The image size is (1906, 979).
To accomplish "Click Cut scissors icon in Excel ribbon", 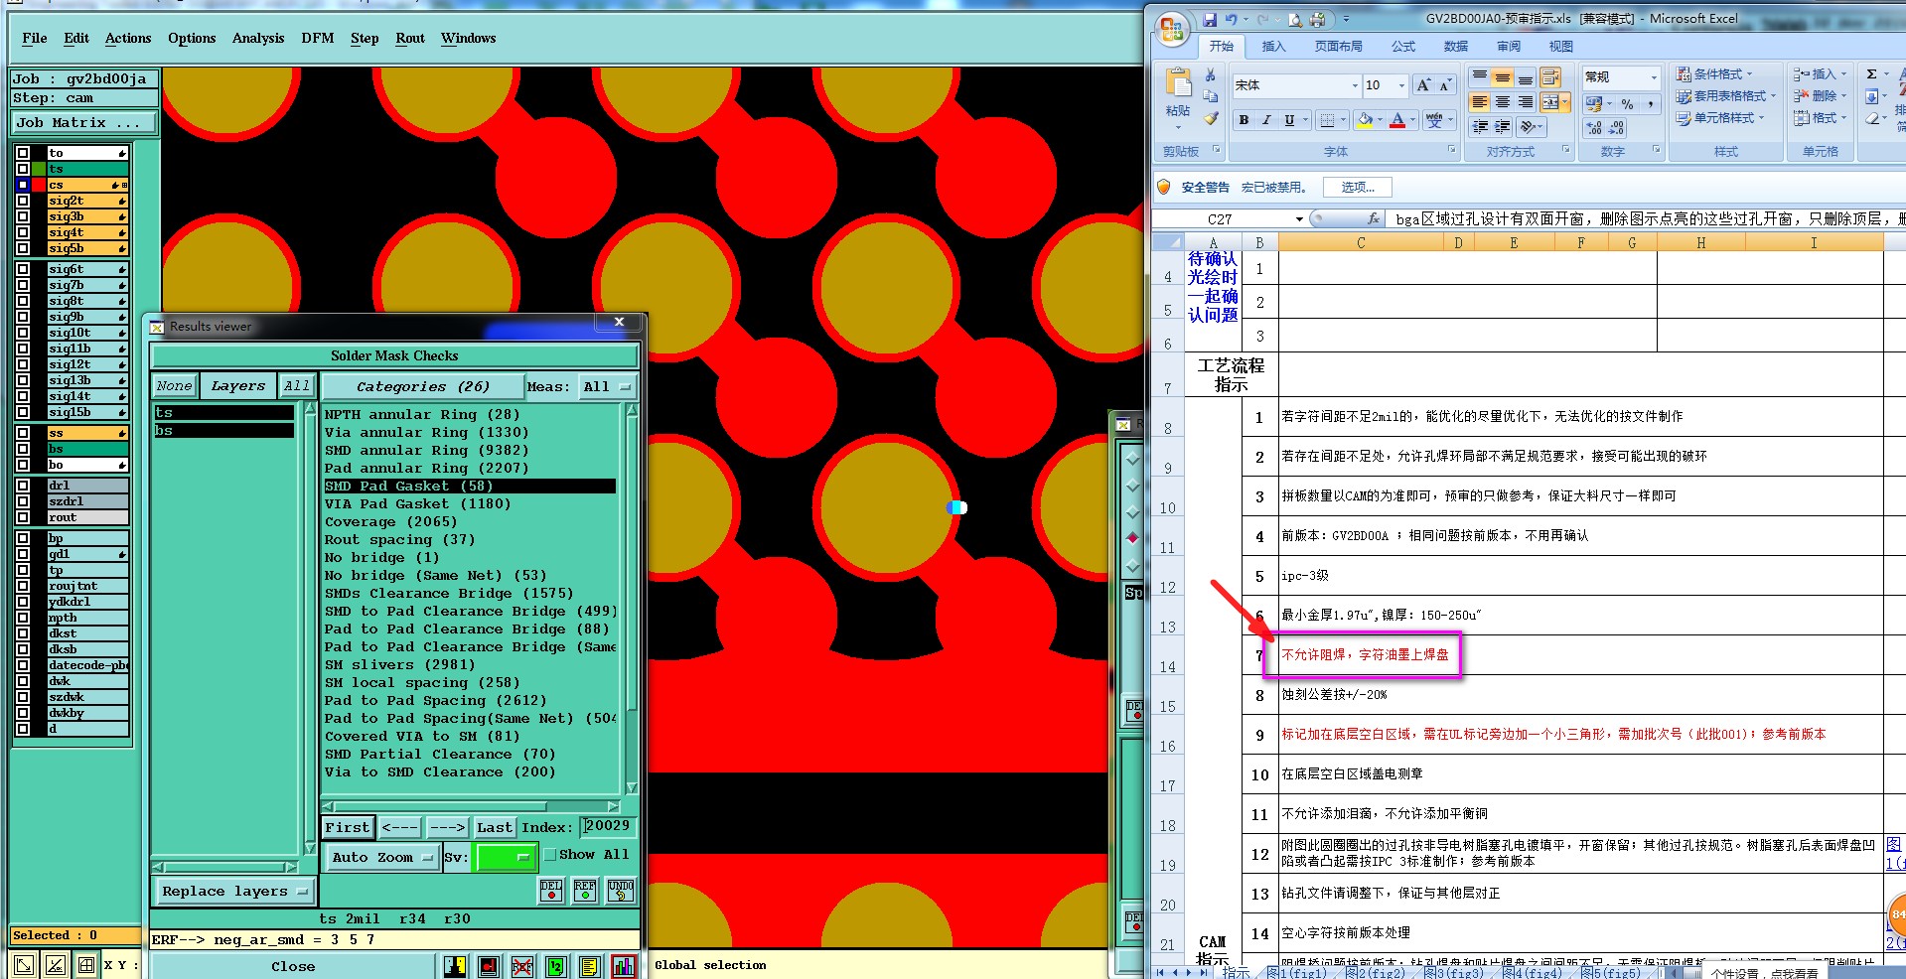I will (x=1210, y=75).
